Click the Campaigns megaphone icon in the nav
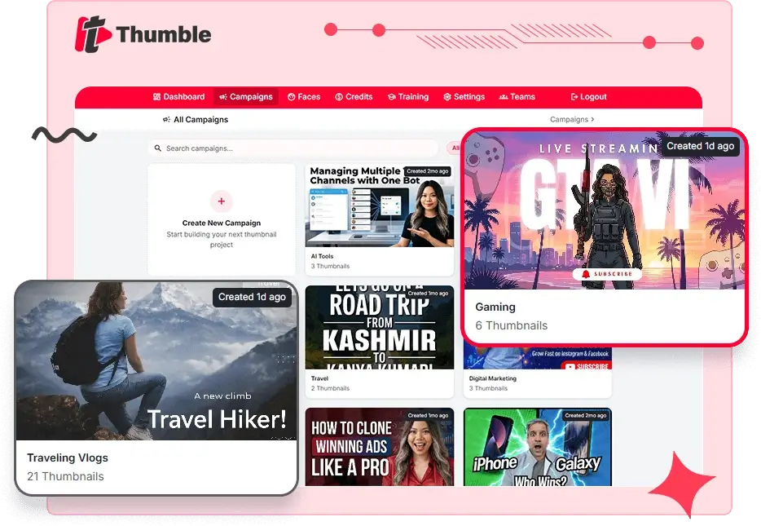Viewport: 761px width, 526px height. coord(223,97)
